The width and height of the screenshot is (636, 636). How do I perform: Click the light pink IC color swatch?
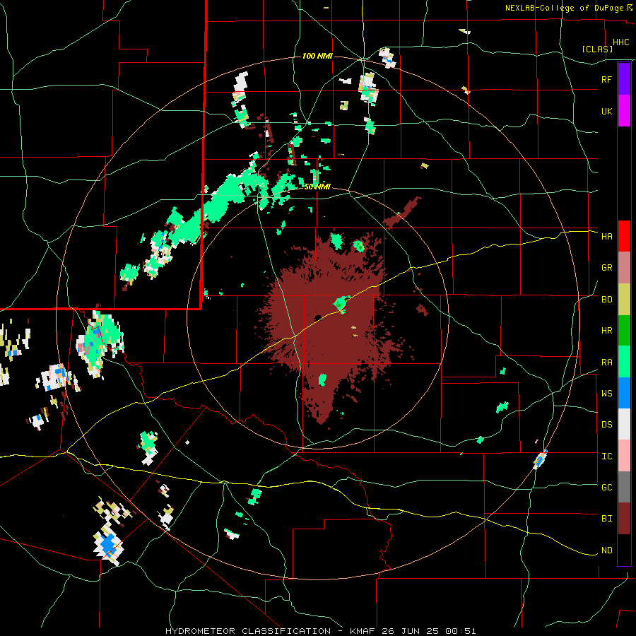(624, 456)
